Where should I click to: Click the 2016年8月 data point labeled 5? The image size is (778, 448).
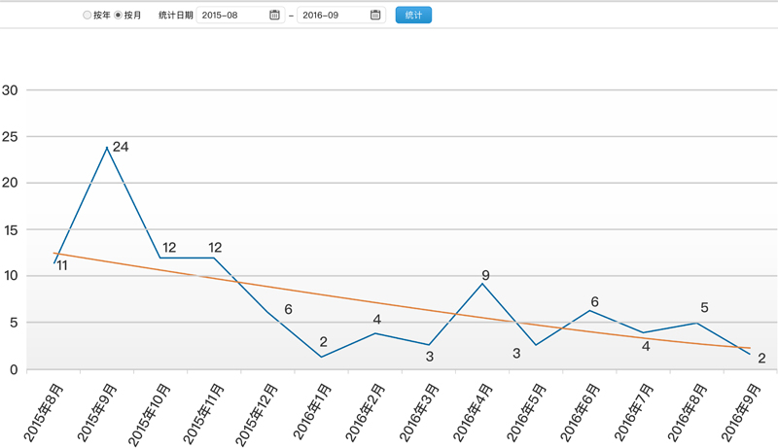(696, 323)
